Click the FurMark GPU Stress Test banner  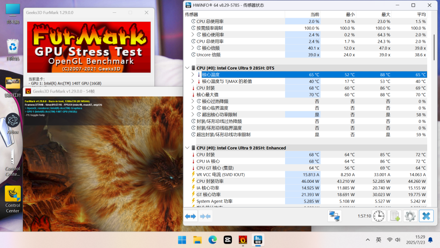(89, 47)
